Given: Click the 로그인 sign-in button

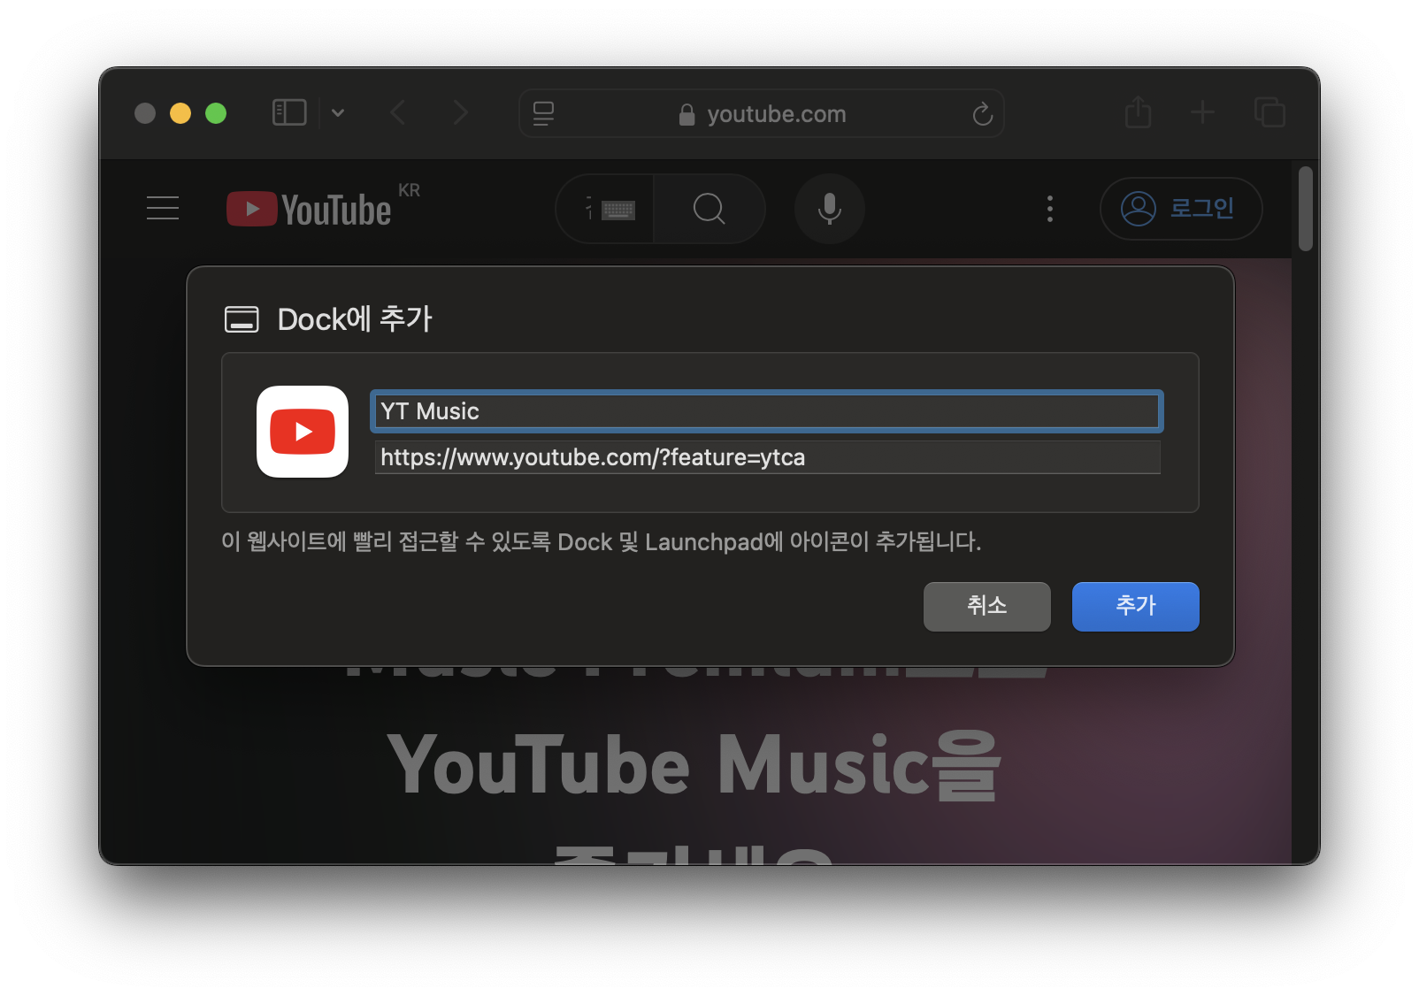Looking at the screenshot, I should coord(1181,209).
